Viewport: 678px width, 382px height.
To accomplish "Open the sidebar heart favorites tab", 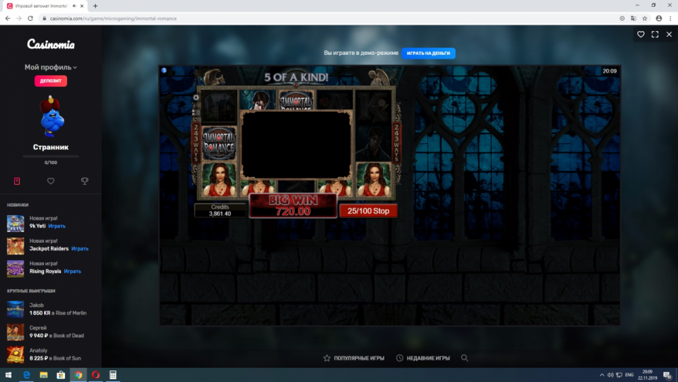I will [51, 181].
